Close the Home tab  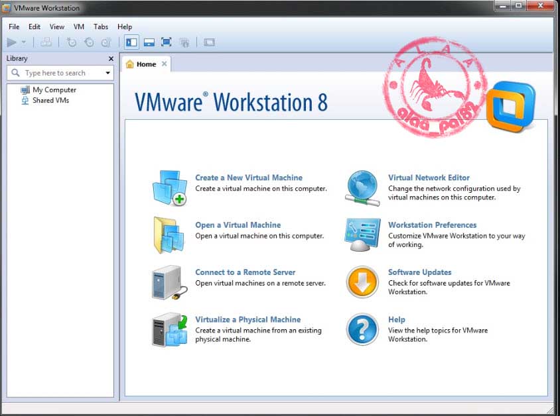click(165, 64)
